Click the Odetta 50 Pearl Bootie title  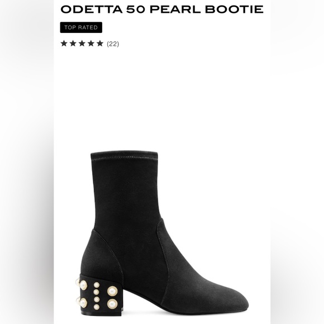pyautogui.click(x=162, y=9)
